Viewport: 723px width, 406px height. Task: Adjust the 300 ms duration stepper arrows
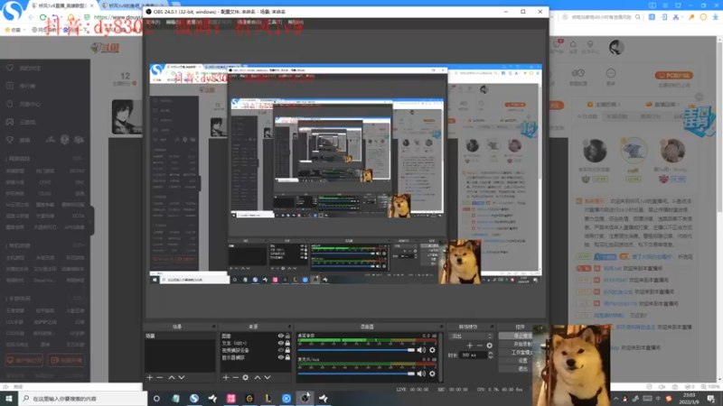(490, 355)
